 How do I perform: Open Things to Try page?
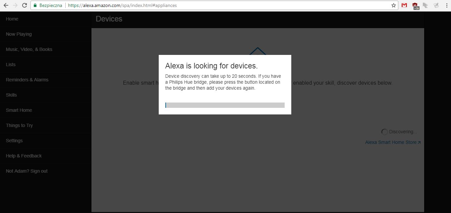[45, 125]
